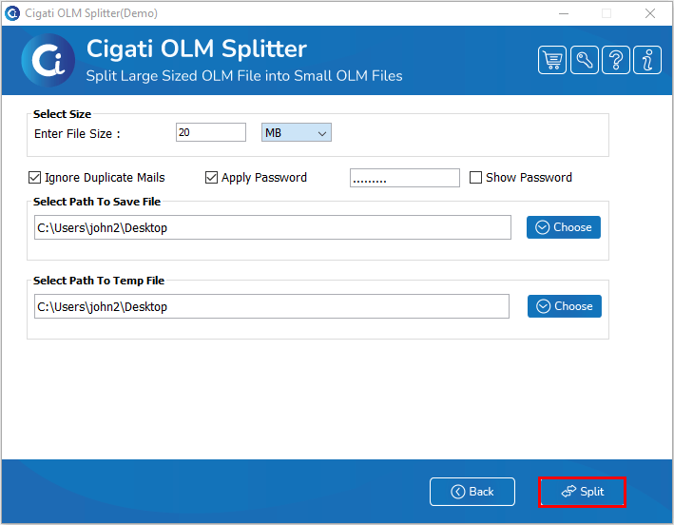
Task: Click 'Split Large Sized OLM File' subtitle
Action: 244,76
